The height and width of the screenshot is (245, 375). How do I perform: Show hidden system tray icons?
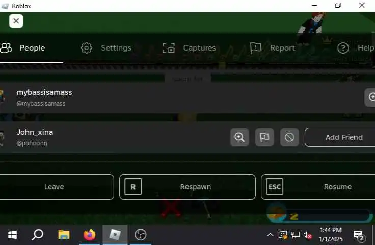pos(270,235)
